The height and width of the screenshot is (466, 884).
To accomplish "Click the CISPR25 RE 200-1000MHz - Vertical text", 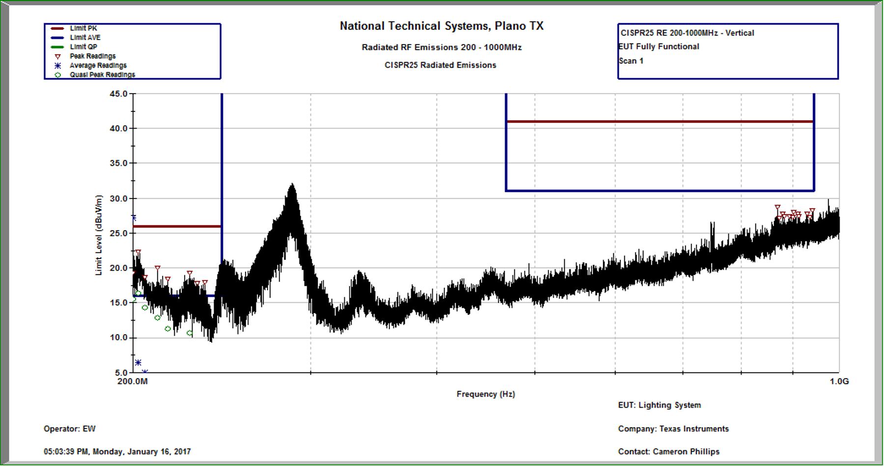I will 687,33.
